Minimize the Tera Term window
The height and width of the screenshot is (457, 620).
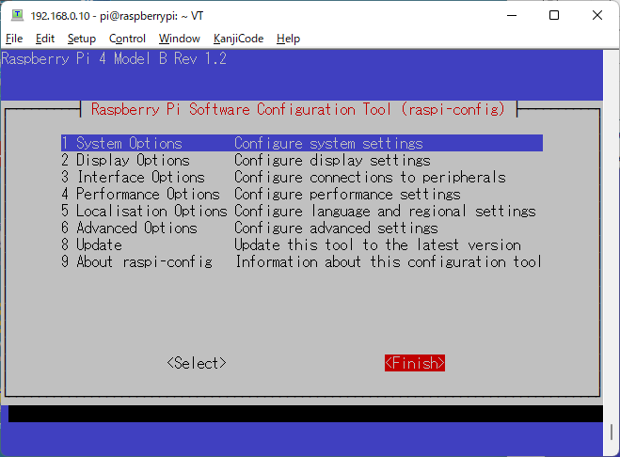point(511,16)
